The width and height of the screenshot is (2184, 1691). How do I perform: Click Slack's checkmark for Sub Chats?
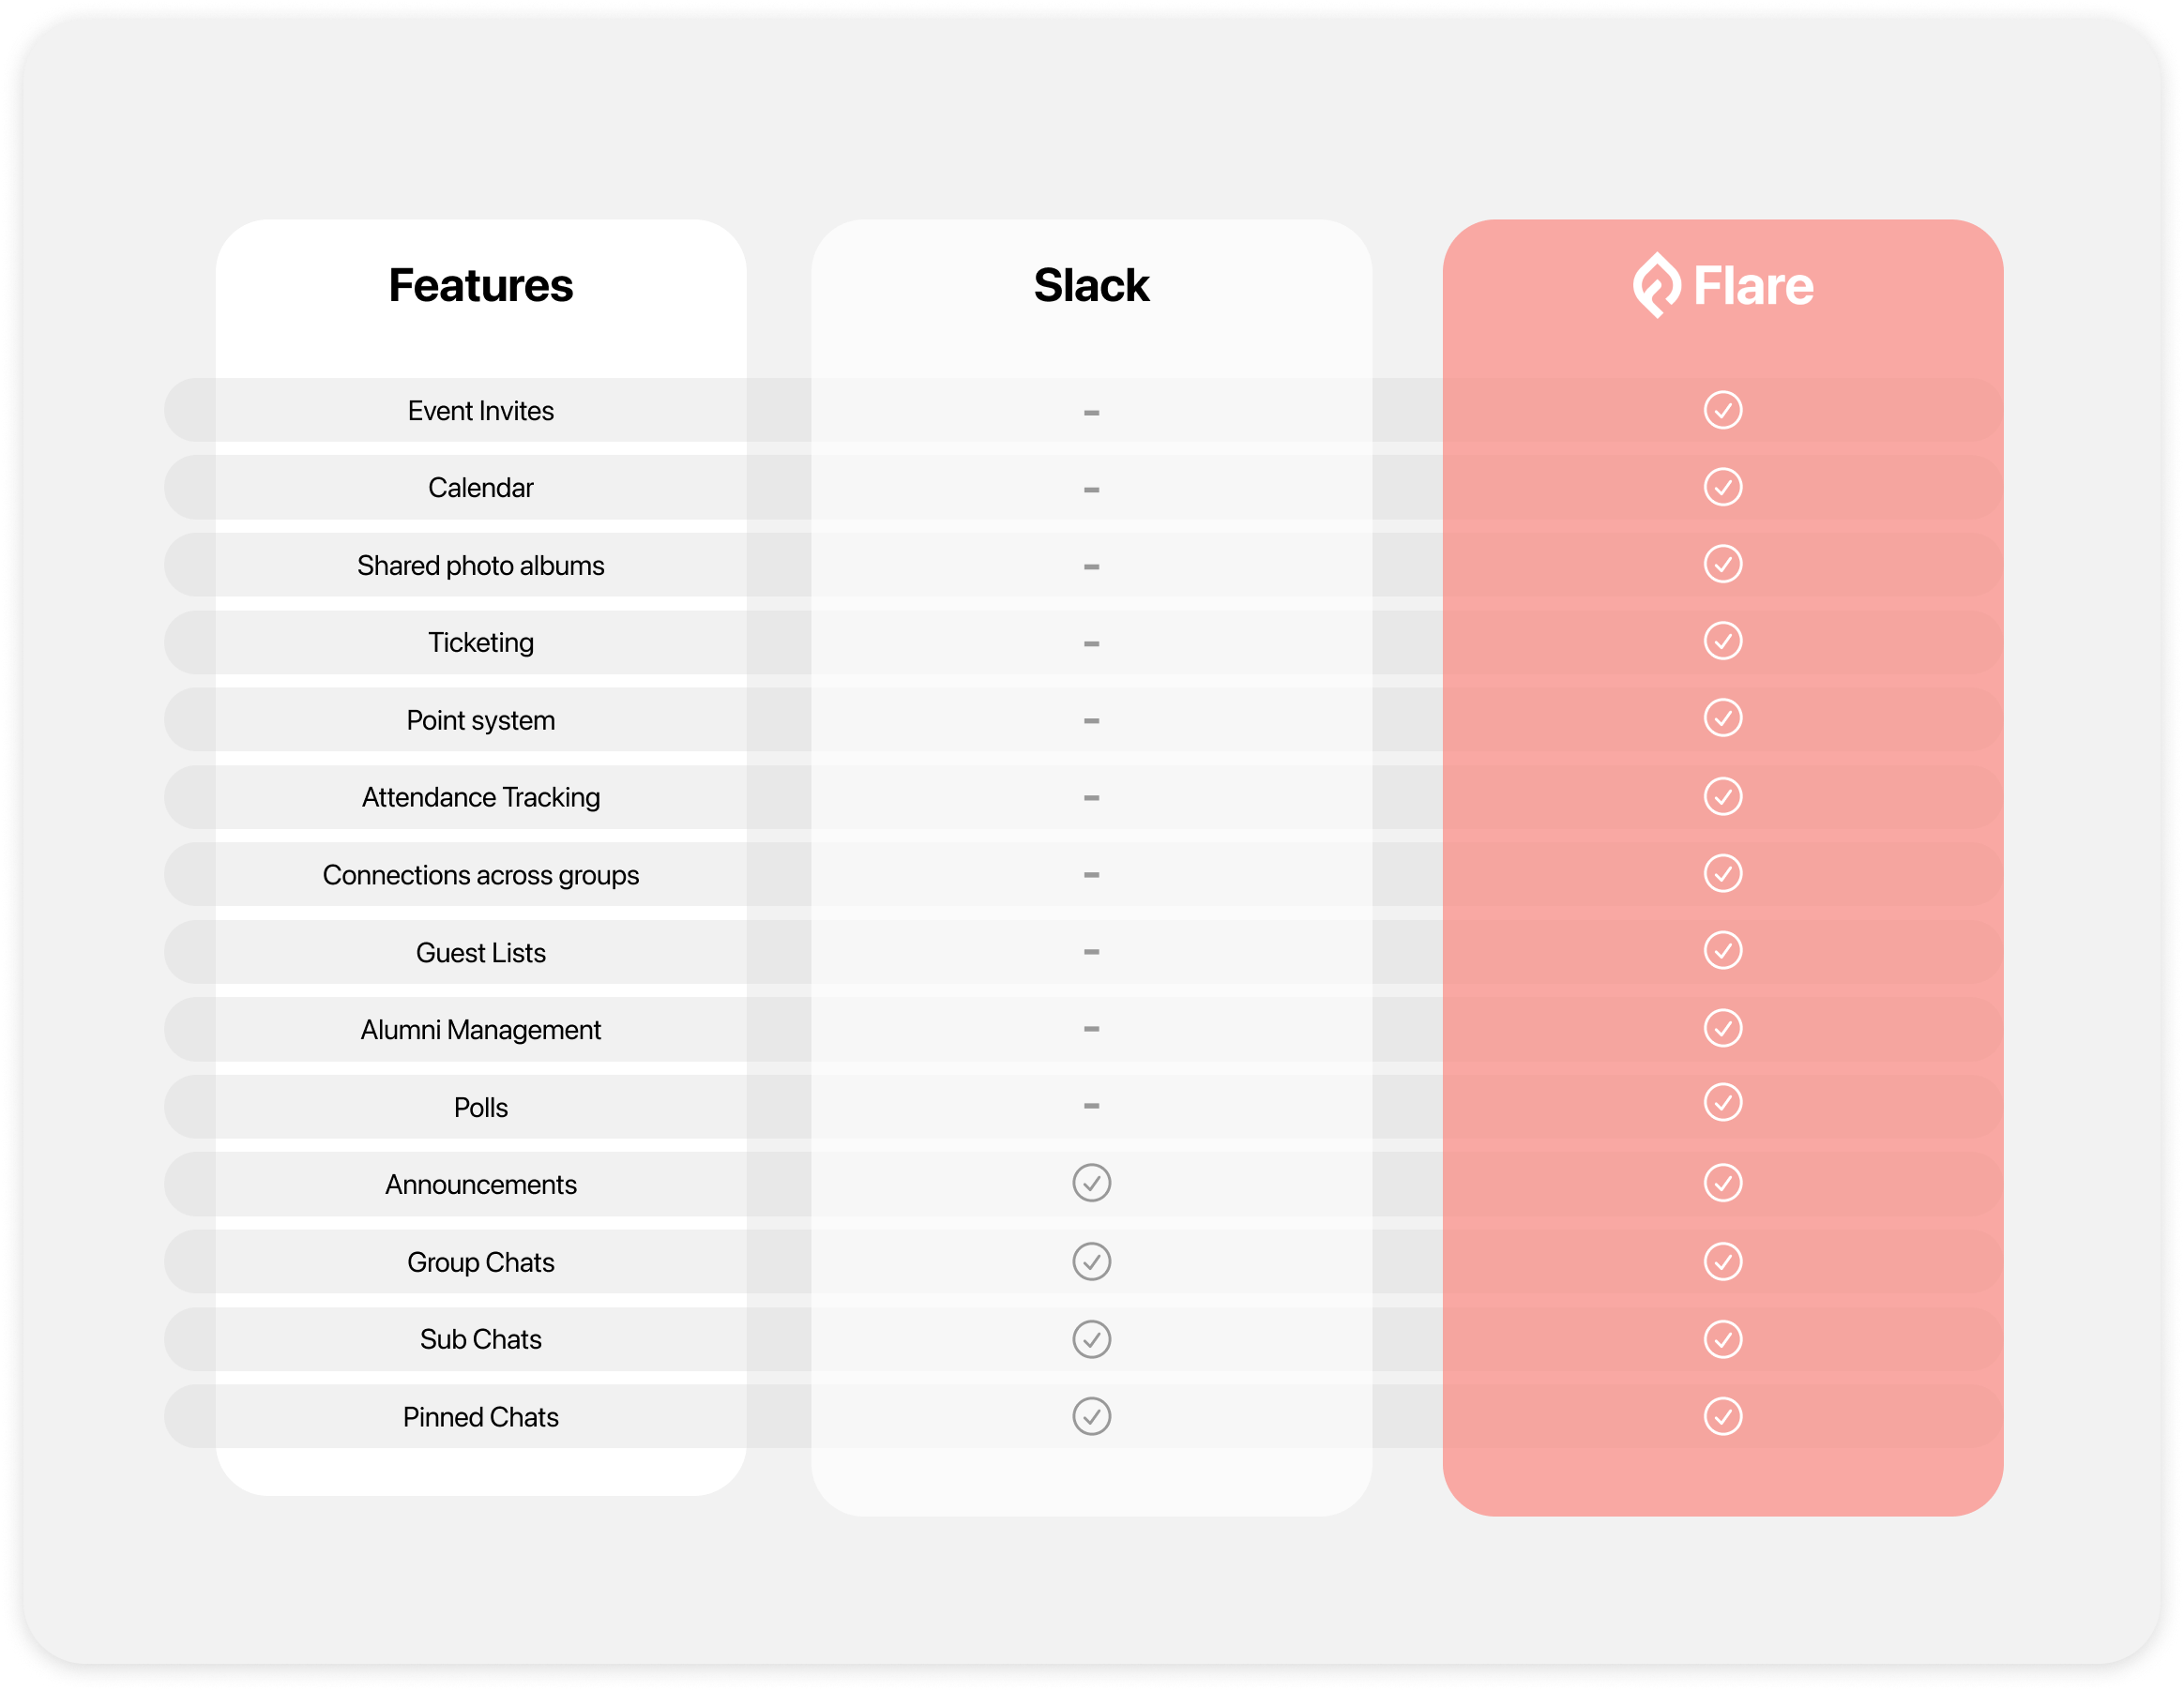point(1091,1339)
